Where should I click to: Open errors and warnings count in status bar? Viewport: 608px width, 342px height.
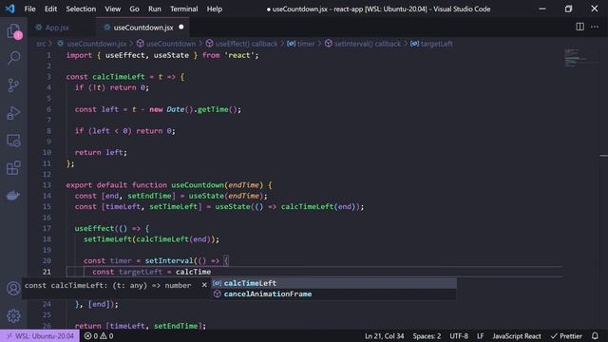[99, 335]
